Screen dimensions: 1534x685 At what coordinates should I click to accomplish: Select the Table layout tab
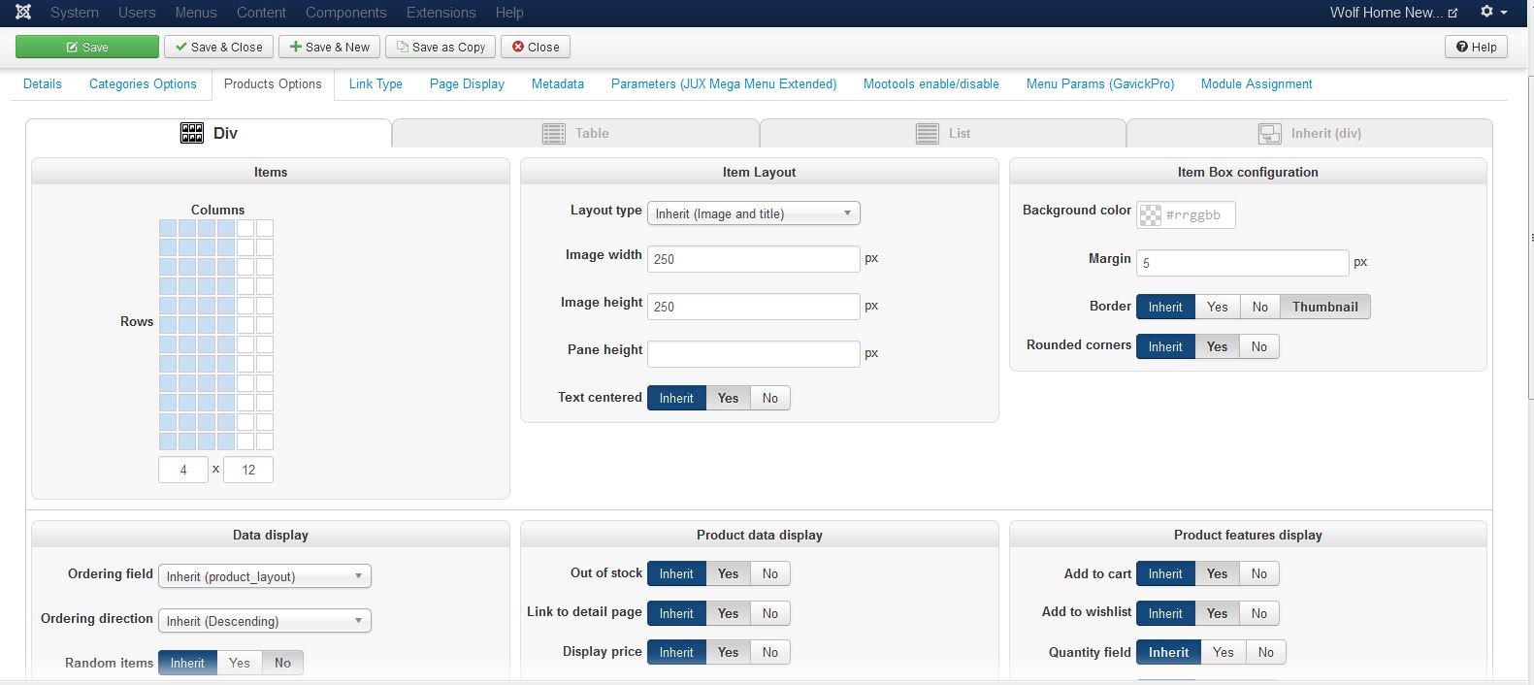click(x=575, y=133)
